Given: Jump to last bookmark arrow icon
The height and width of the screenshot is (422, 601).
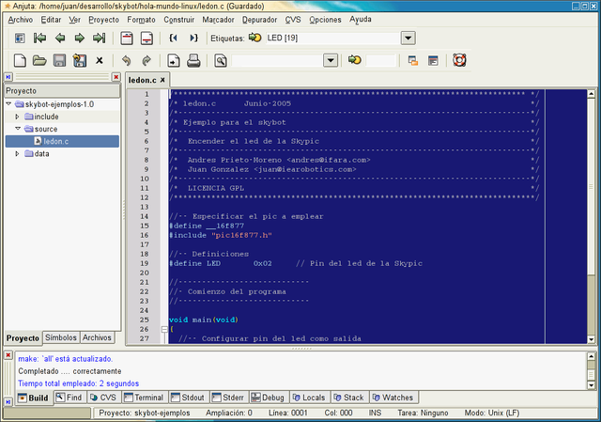Looking at the screenshot, I should tap(99, 38).
